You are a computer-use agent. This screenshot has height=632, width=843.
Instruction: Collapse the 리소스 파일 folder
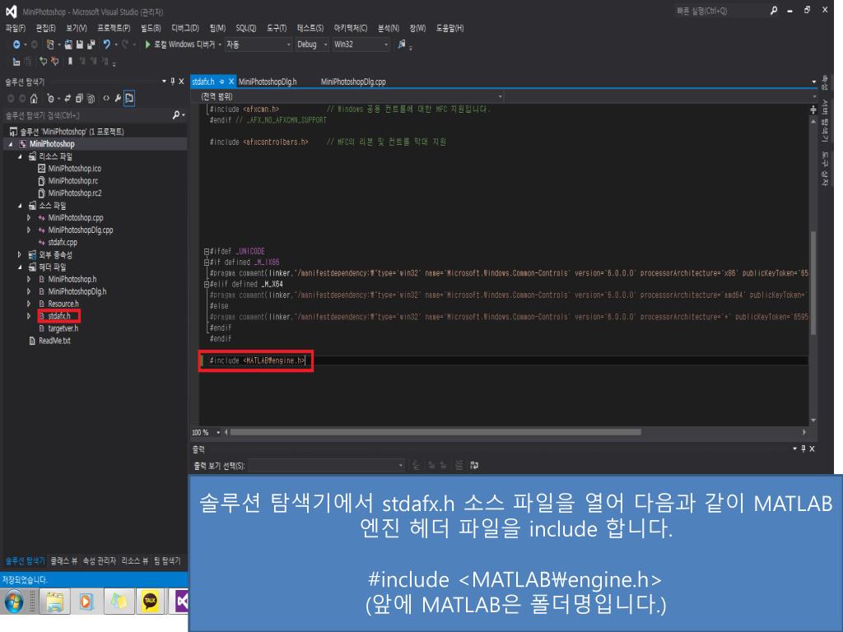tap(21, 156)
